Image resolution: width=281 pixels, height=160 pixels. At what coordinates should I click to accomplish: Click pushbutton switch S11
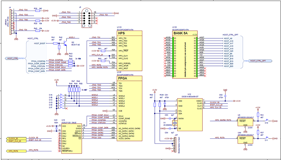267,137
